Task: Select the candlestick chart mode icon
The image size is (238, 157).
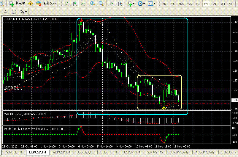Action: (75, 4)
